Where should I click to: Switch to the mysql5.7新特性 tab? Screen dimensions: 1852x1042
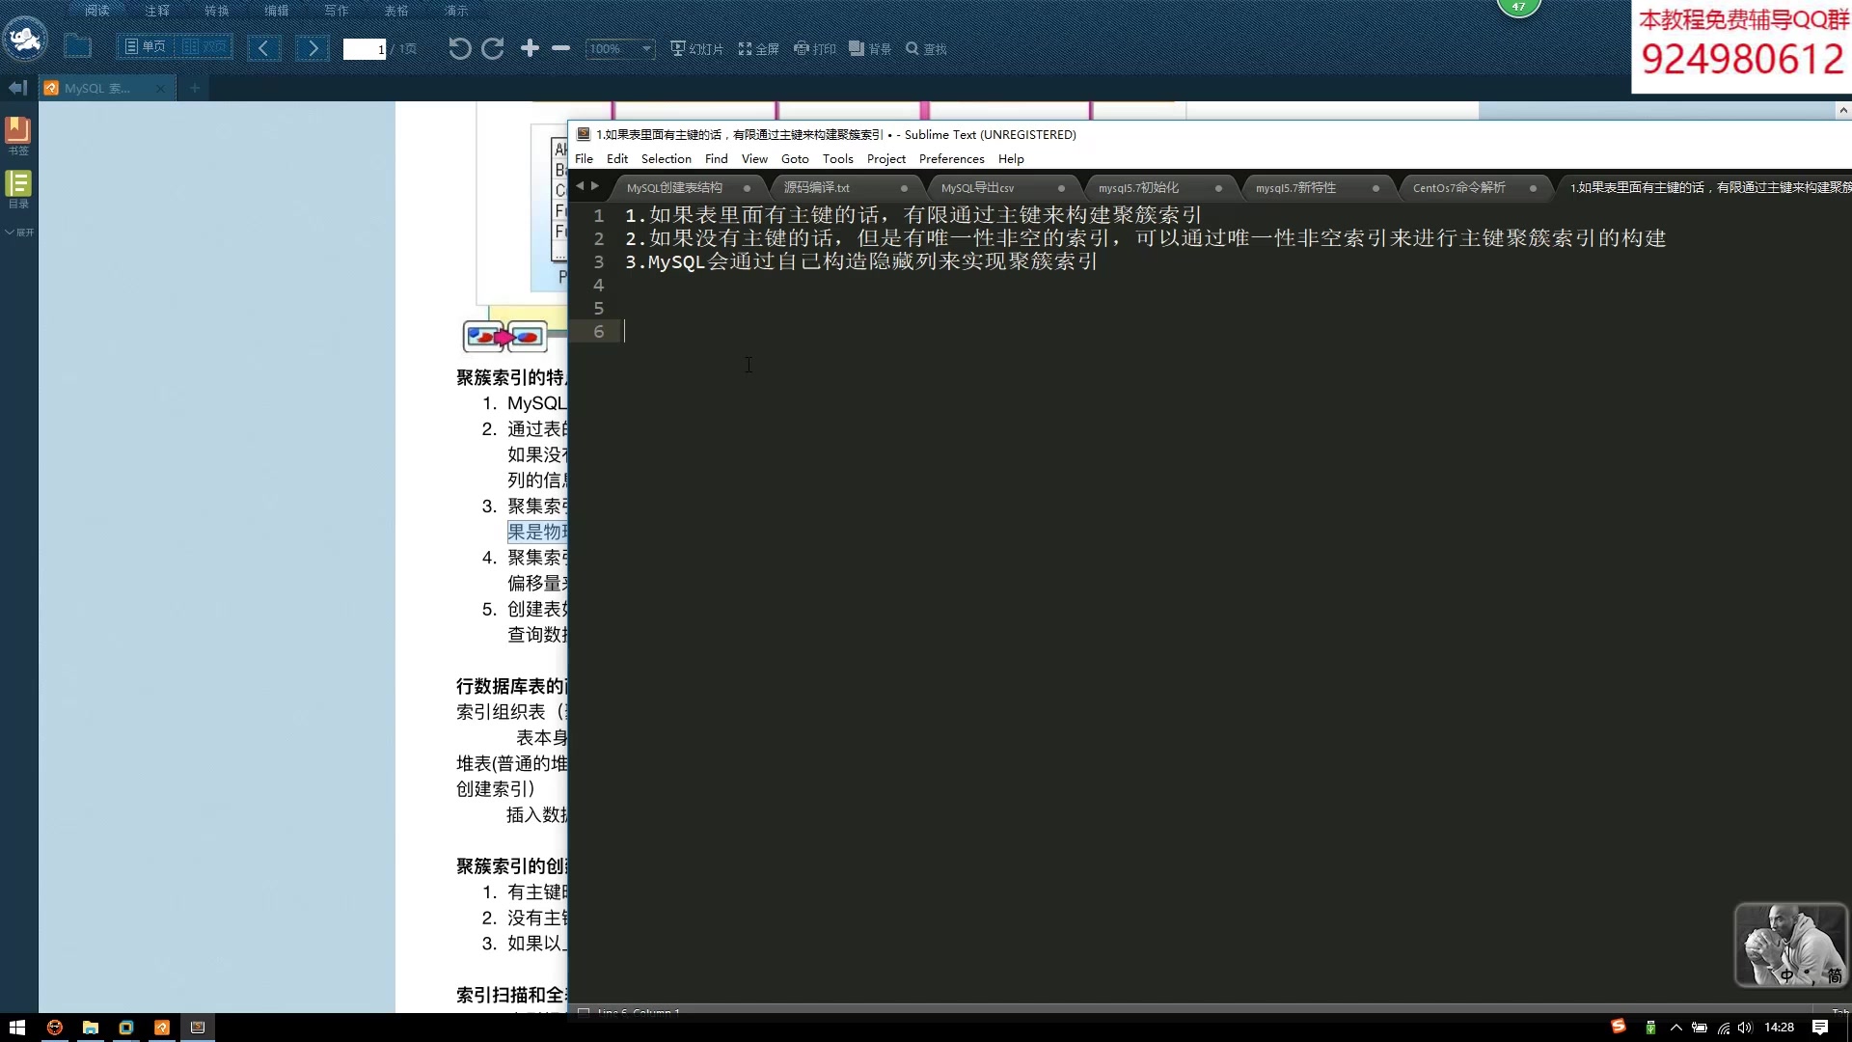pyautogui.click(x=1294, y=188)
